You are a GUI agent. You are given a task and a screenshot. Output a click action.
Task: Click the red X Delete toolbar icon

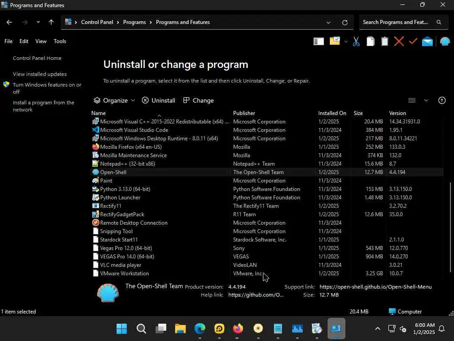[399, 41]
